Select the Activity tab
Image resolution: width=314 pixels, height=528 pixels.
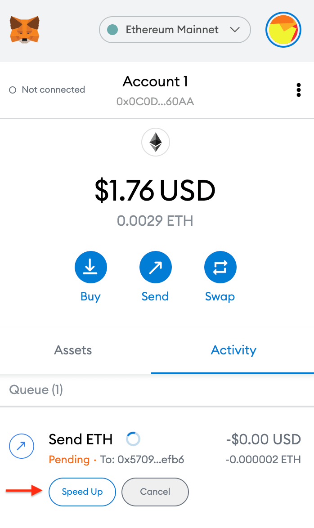(x=233, y=350)
